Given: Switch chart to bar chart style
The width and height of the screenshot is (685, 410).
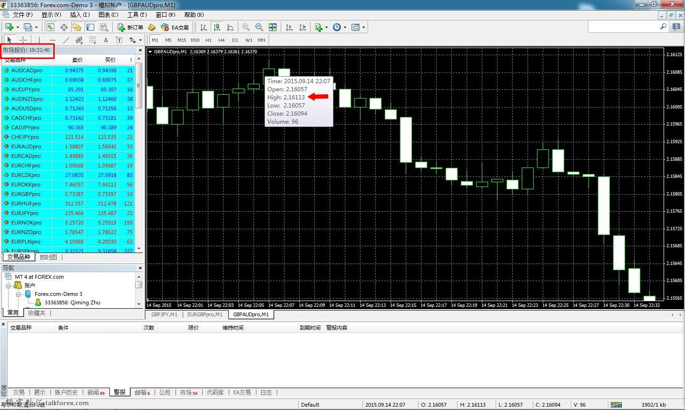Looking at the screenshot, I should (x=204, y=27).
